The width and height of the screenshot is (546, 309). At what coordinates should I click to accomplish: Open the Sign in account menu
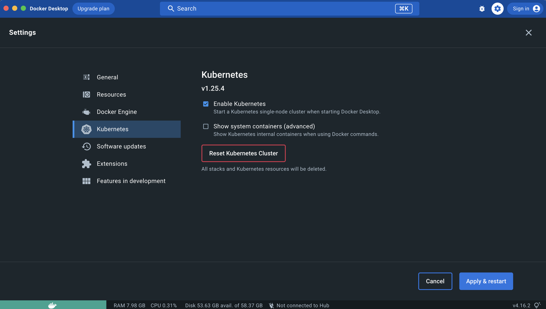[x=525, y=8]
